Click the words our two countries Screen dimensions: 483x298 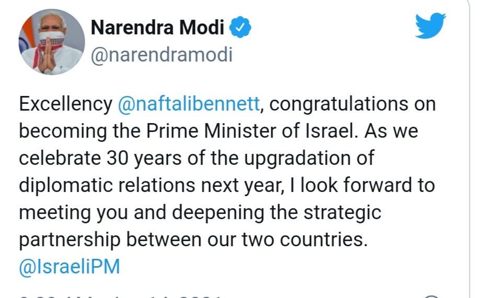[287, 239]
